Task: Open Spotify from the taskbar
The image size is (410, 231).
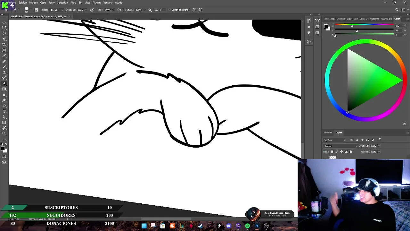Action: pyautogui.click(x=247, y=226)
